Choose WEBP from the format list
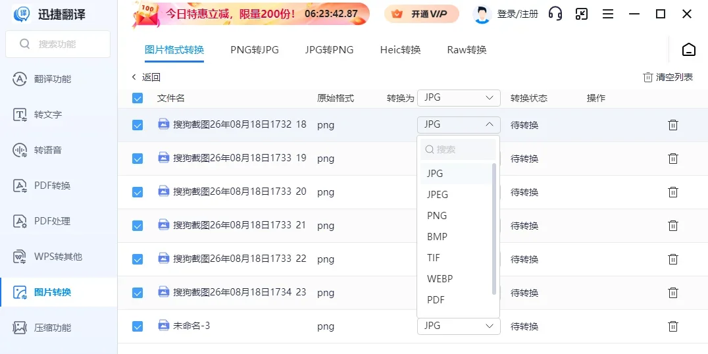 (456, 279)
